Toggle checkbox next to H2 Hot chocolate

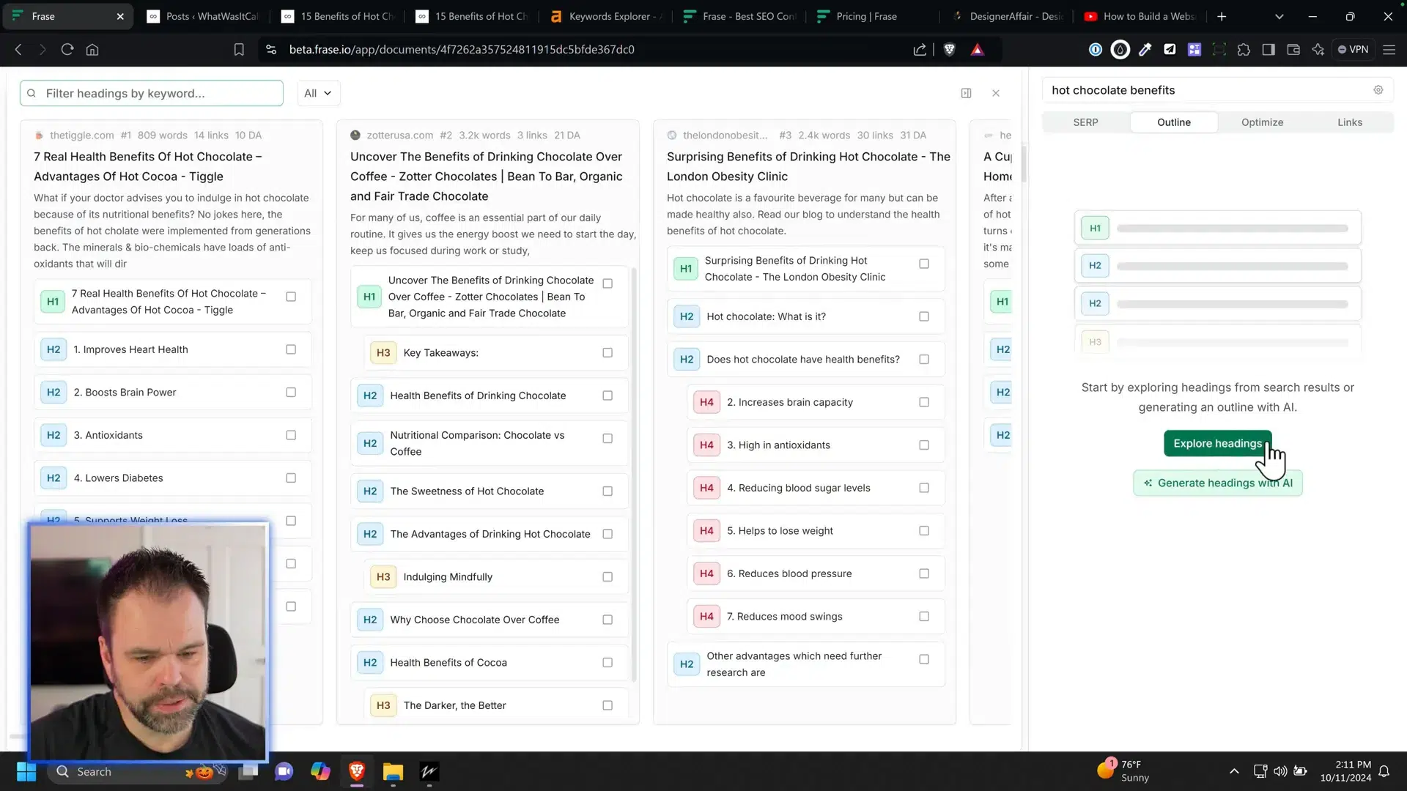tap(924, 316)
